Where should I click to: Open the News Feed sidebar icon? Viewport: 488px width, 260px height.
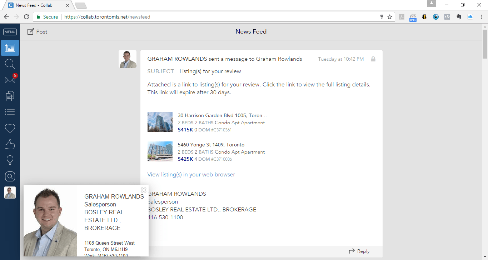coord(10,48)
